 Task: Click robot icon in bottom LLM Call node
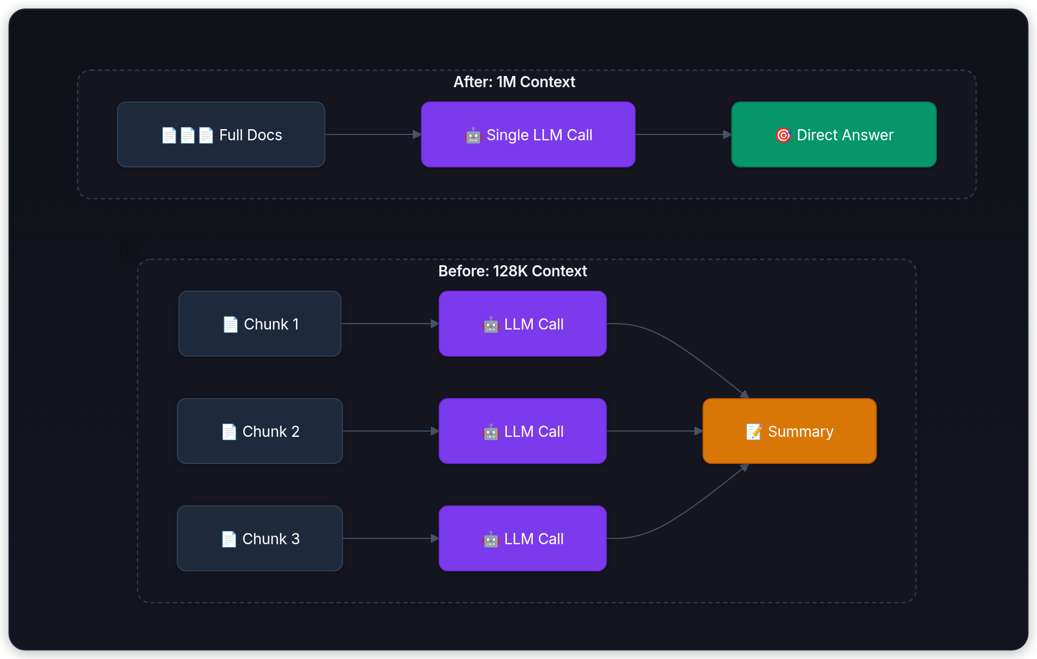tap(490, 539)
